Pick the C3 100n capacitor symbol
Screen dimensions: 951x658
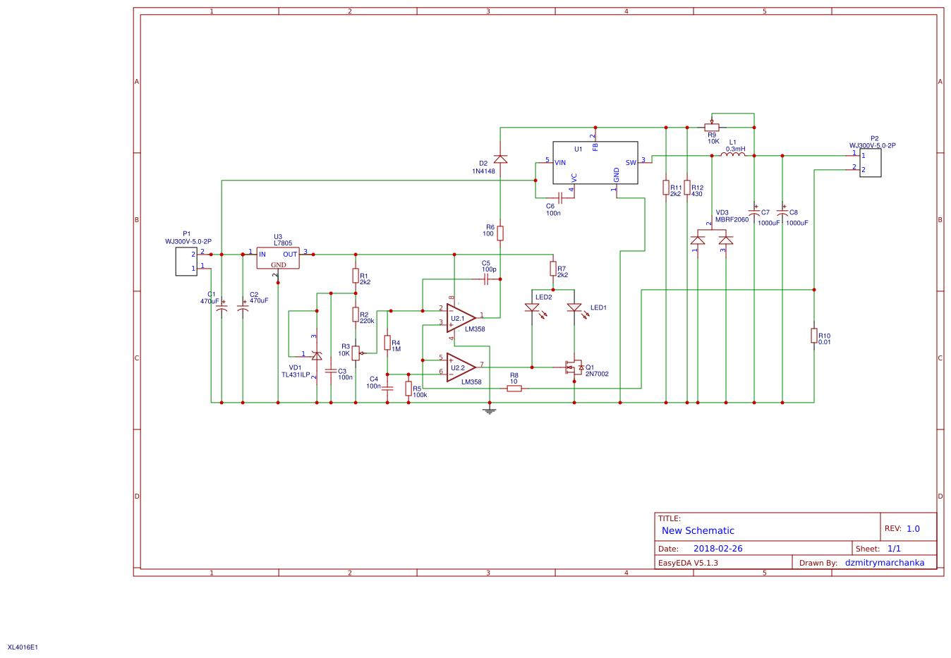(331, 371)
